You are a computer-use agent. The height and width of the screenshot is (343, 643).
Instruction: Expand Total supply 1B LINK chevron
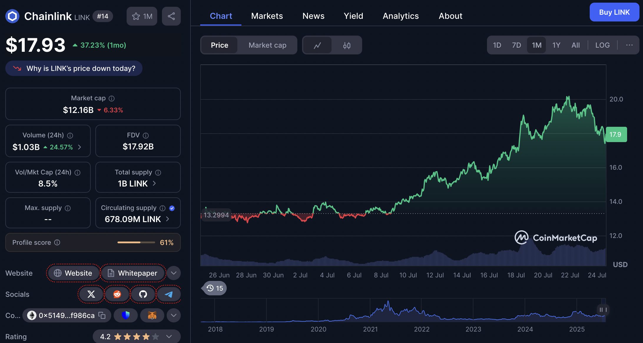pyautogui.click(x=154, y=184)
